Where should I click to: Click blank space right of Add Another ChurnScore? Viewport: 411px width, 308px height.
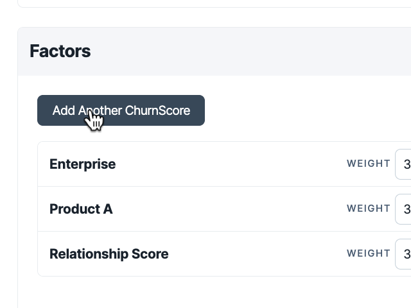click(x=307, y=110)
